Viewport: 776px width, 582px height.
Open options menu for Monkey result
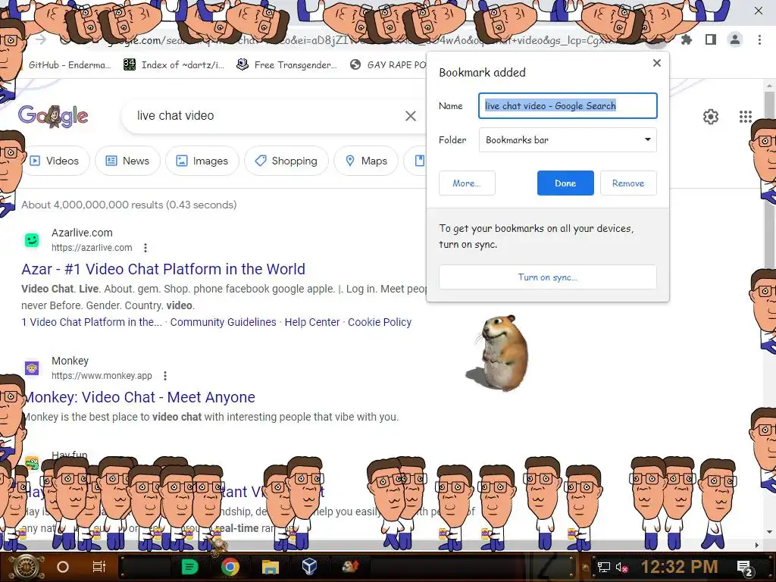pos(165,376)
